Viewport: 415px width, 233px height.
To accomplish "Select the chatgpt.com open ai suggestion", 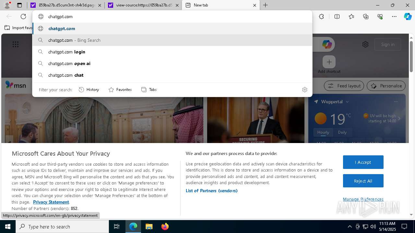I will click(172, 63).
